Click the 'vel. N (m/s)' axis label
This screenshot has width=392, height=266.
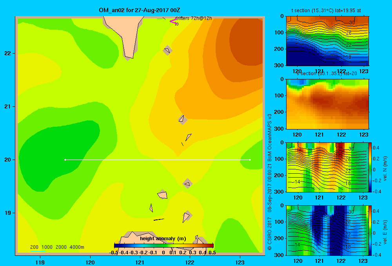[385, 169]
